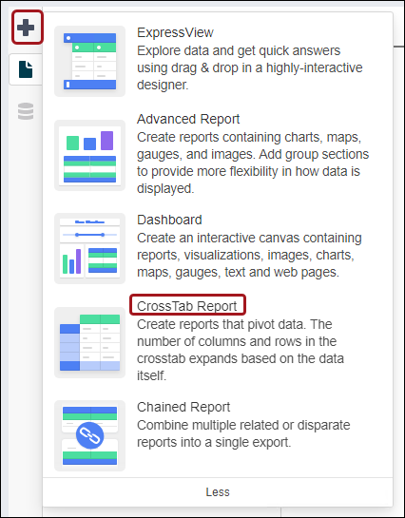Click the Chained Report description text
The image size is (405, 518).
(243, 433)
